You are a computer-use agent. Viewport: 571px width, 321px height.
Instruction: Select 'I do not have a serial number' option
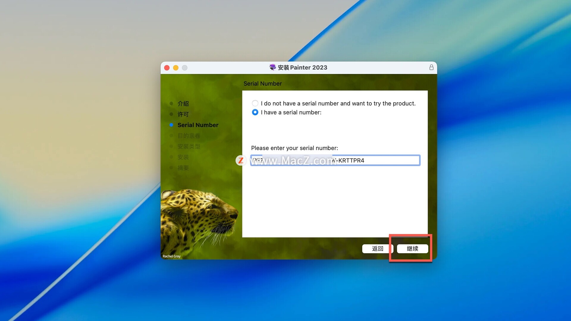point(255,103)
